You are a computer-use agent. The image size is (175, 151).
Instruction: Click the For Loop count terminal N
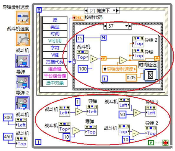(103, 38)
